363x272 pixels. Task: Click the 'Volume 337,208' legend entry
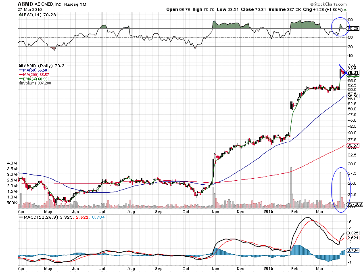coord(37,83)
